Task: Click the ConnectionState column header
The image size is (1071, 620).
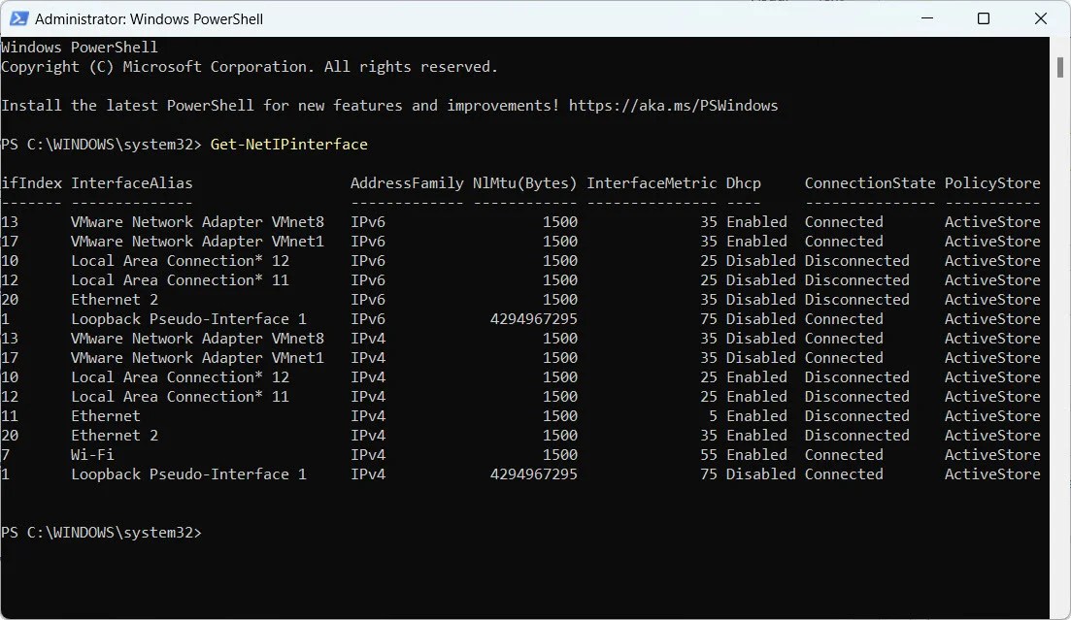Action: 869,182
